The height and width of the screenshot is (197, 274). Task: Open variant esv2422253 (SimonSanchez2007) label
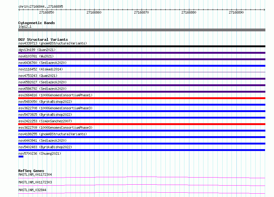45,121
